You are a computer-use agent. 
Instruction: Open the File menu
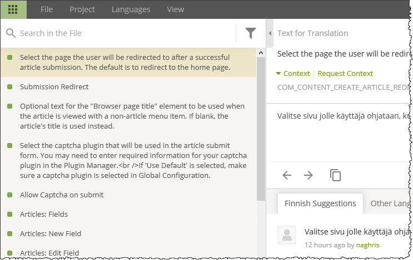tap(47, 9)
